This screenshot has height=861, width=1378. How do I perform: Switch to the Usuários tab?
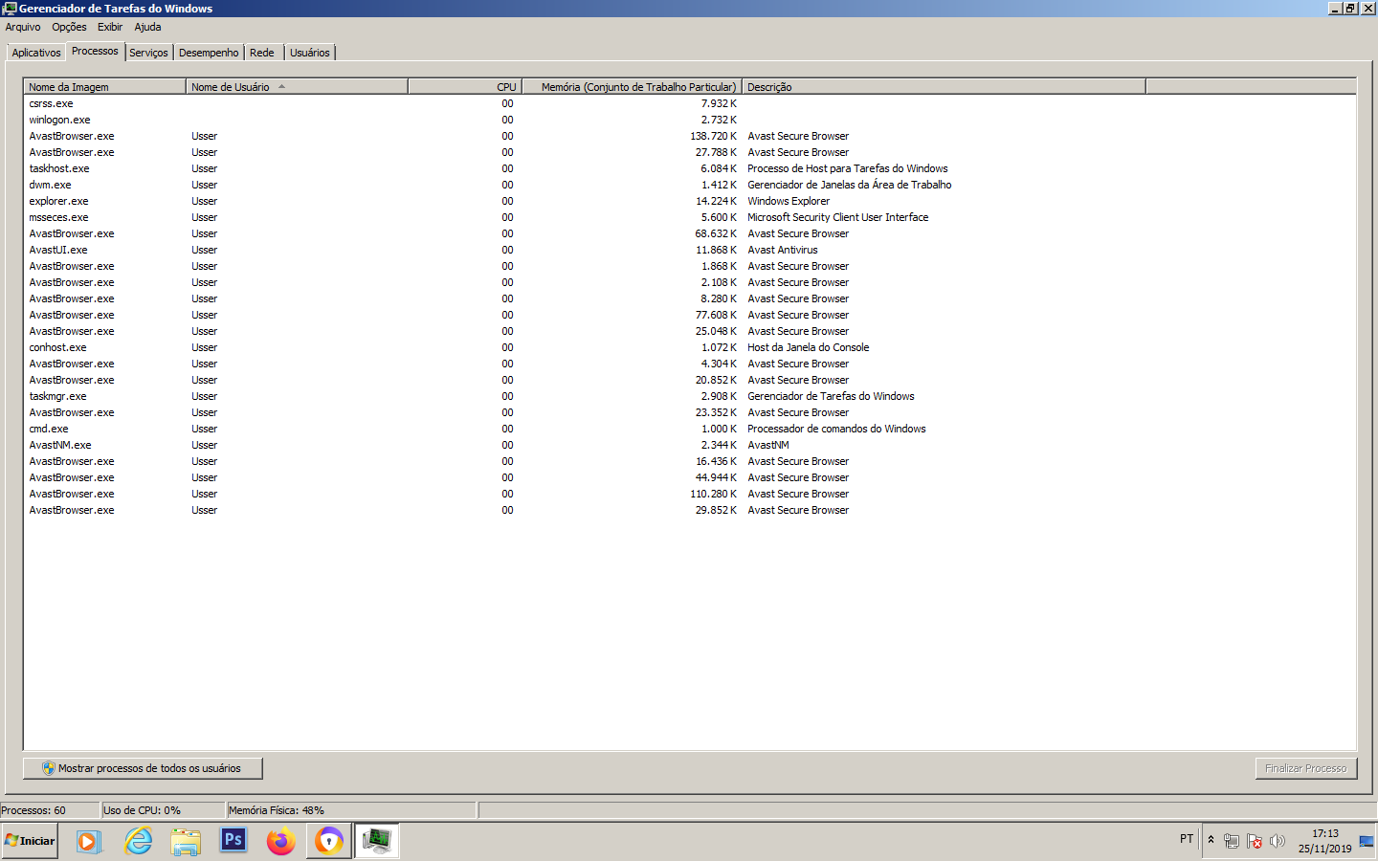pyautogui.click(x=310, y=53)
